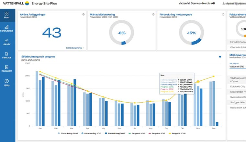The image size is (246, 142).
Task: Show info for Aktiva Anläggningar card
Action: click(84, 15)
